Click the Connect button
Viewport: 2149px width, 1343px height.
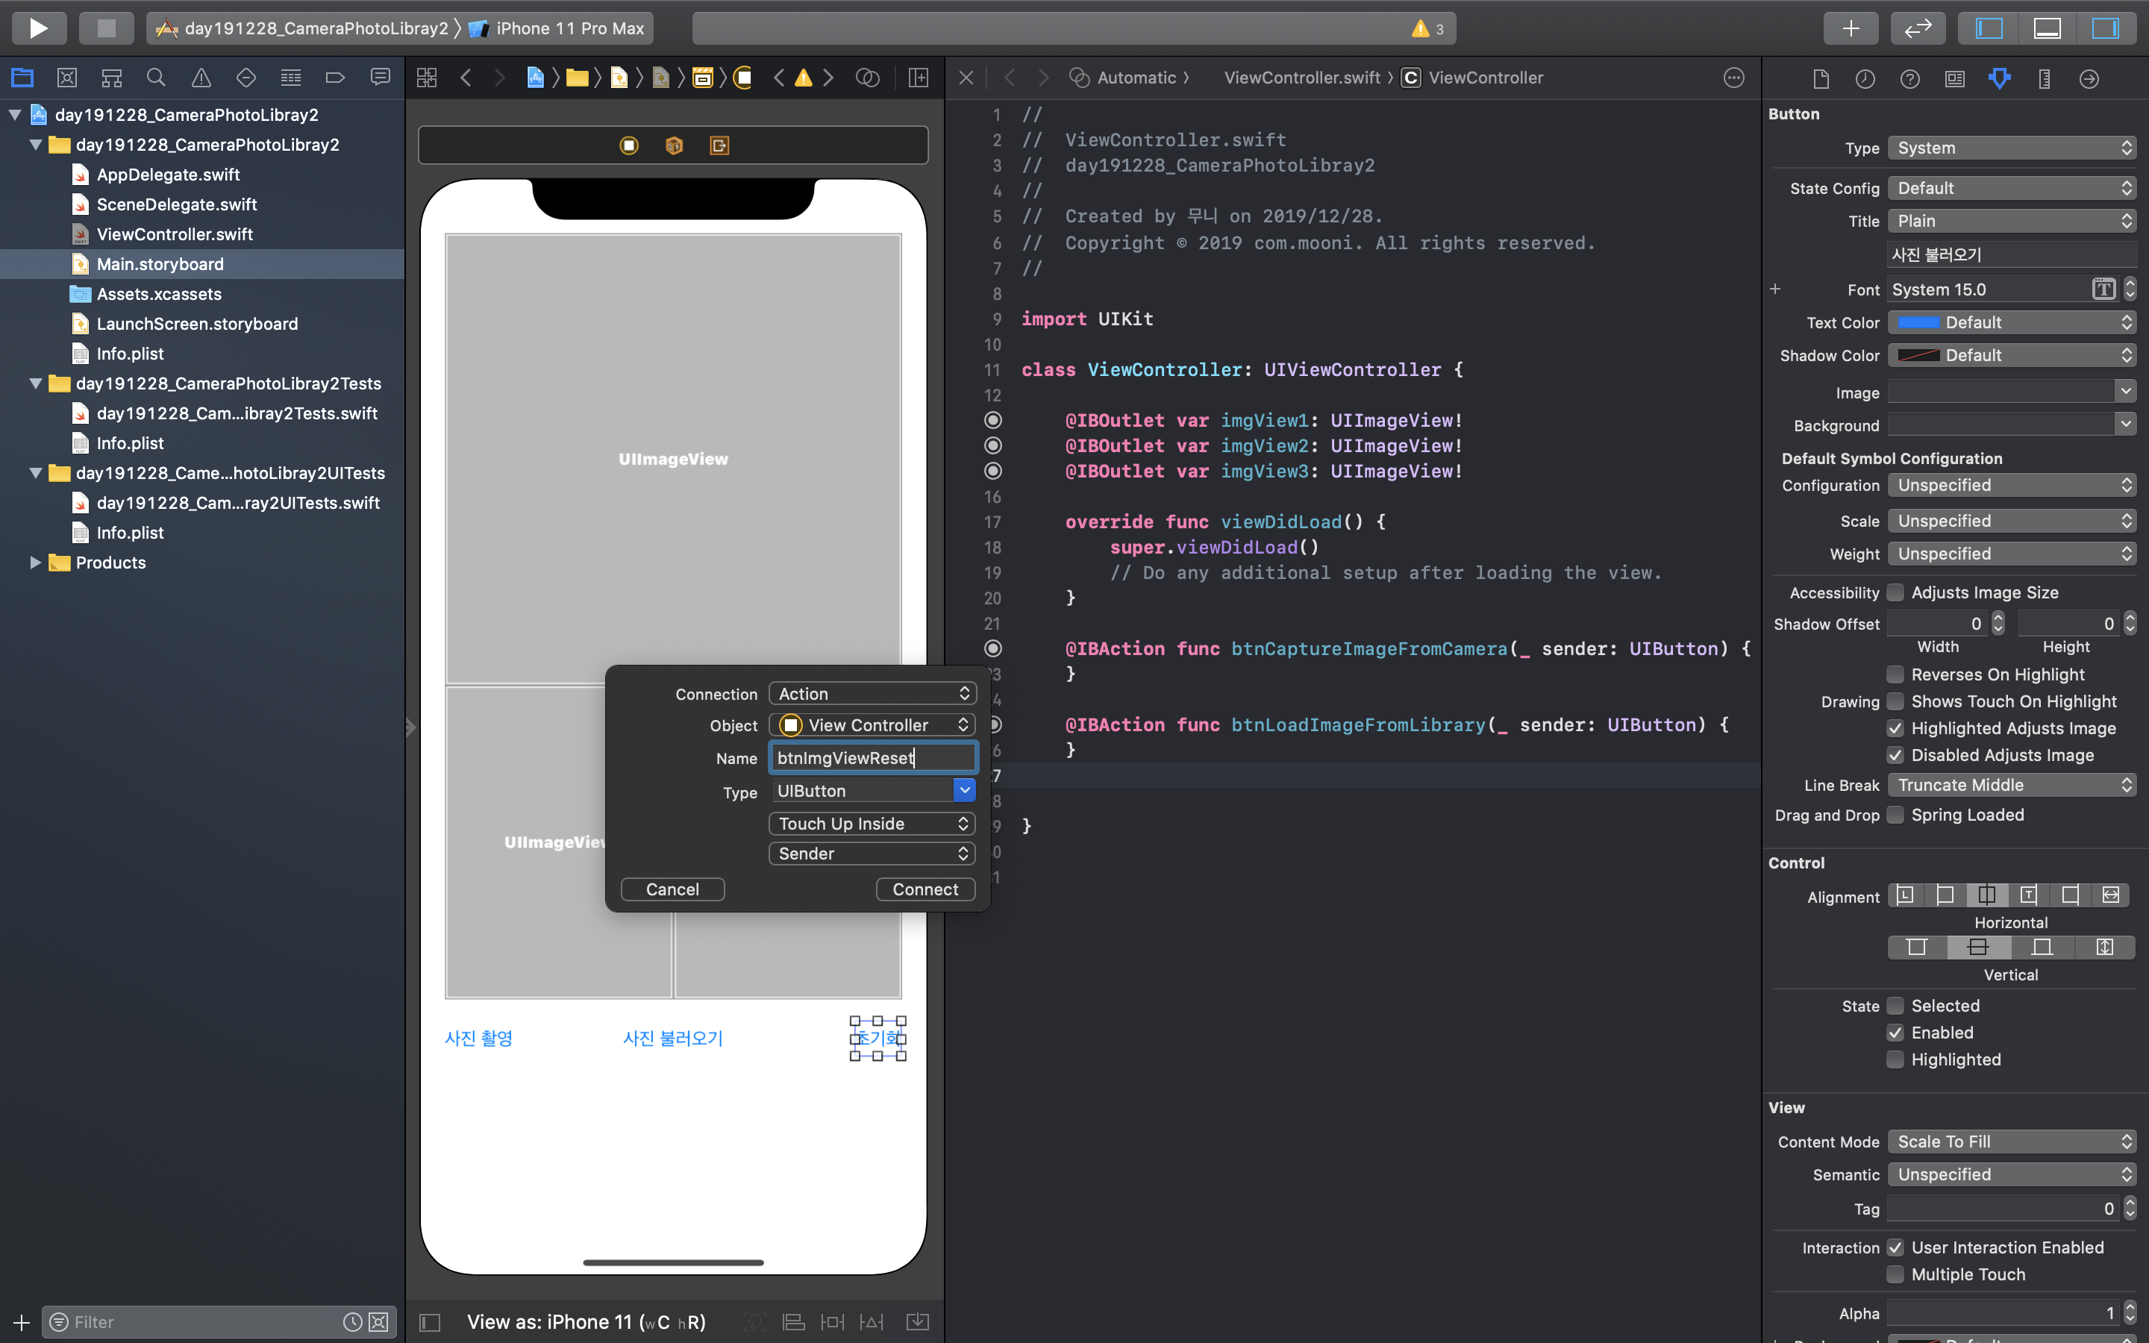click(925, 889)
